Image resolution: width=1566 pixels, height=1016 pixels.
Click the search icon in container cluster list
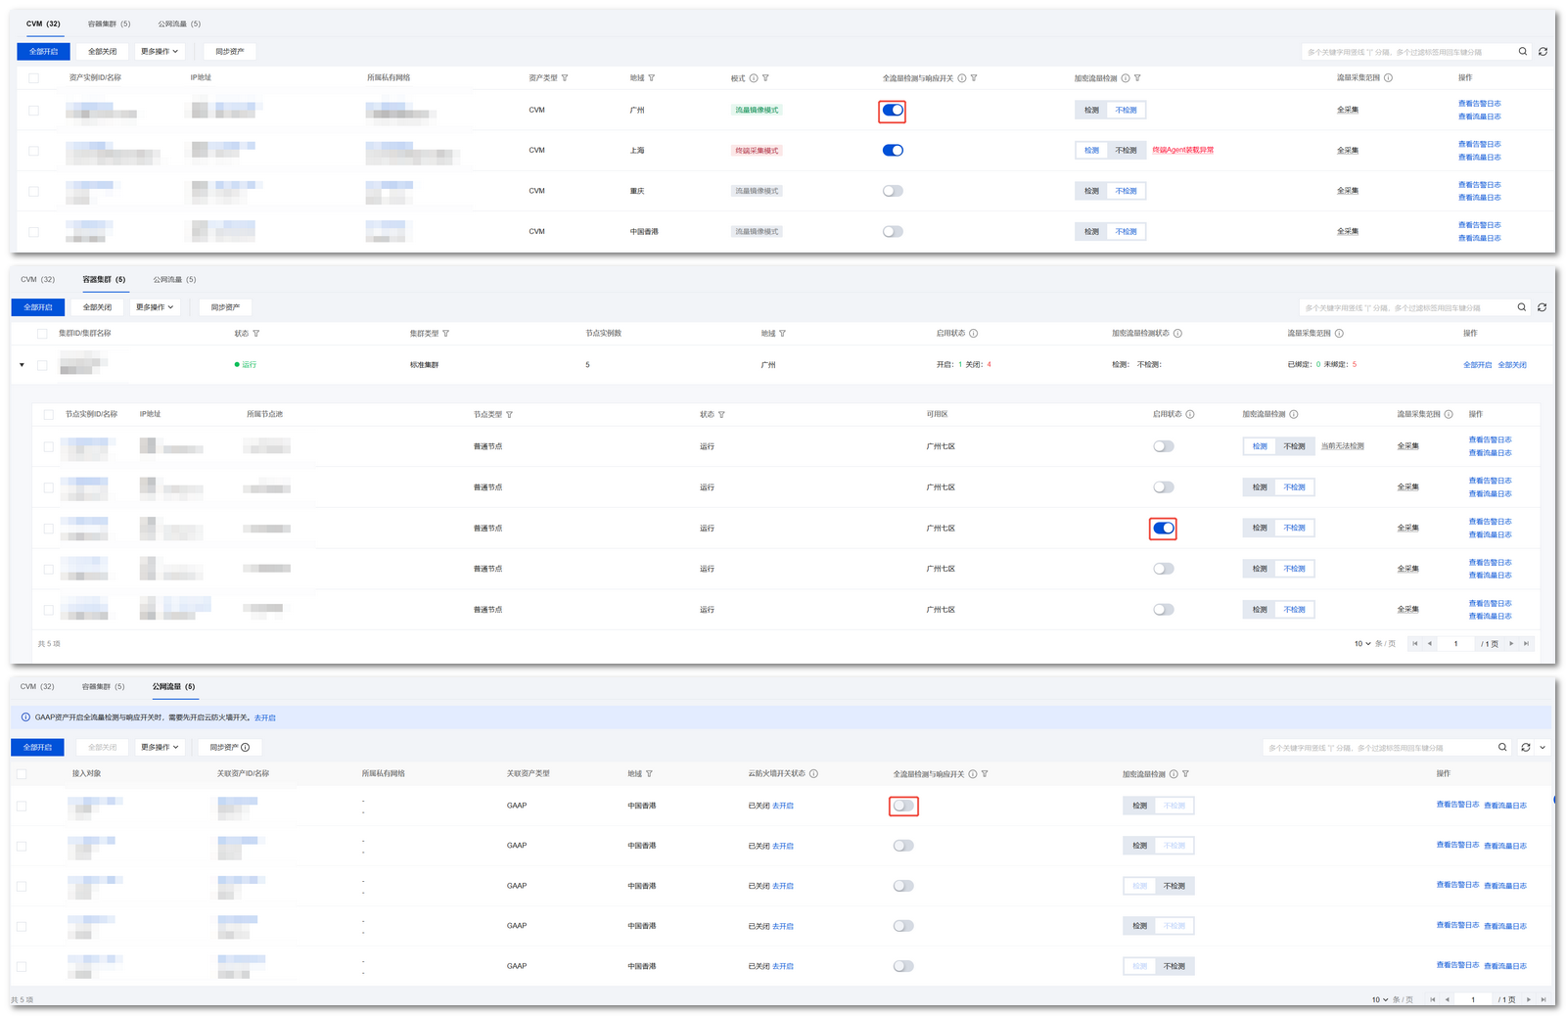pos(1521,307)
